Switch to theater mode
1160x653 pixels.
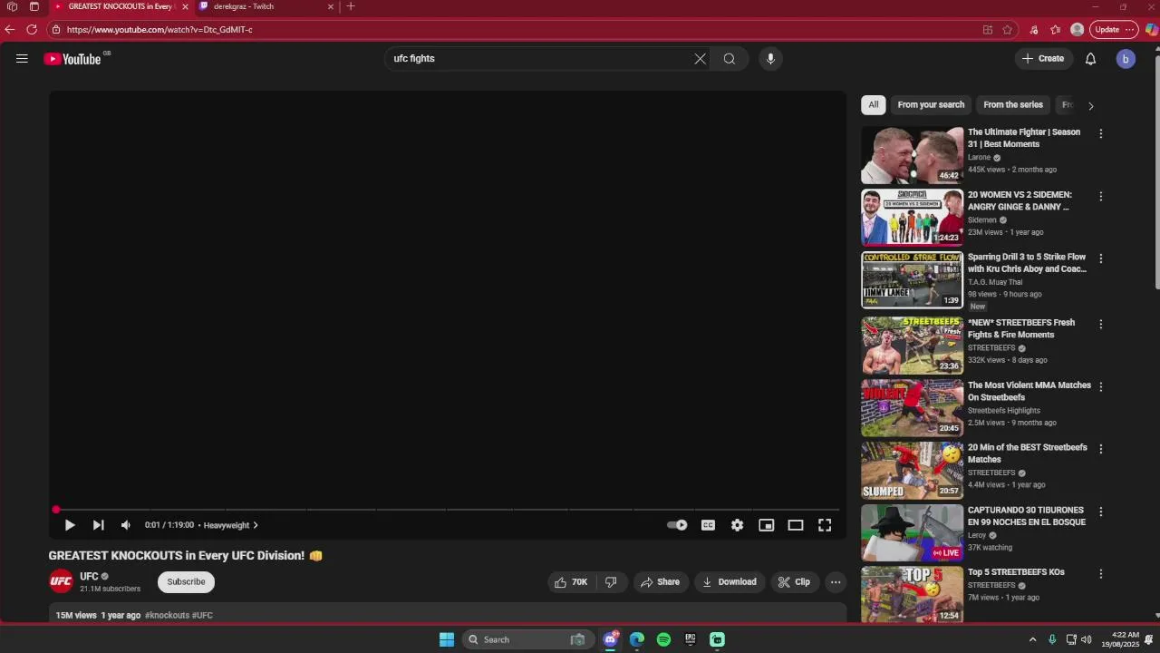[796, 525]
